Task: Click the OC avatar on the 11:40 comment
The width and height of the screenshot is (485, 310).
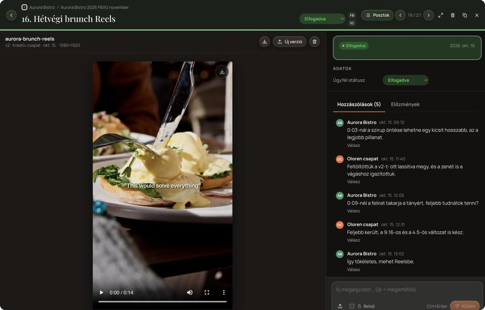Action: (340, 159)
